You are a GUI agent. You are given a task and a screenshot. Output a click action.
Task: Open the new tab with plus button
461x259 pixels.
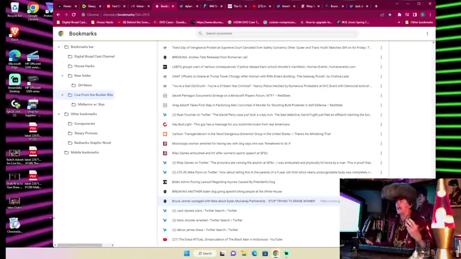click(376, 6)
